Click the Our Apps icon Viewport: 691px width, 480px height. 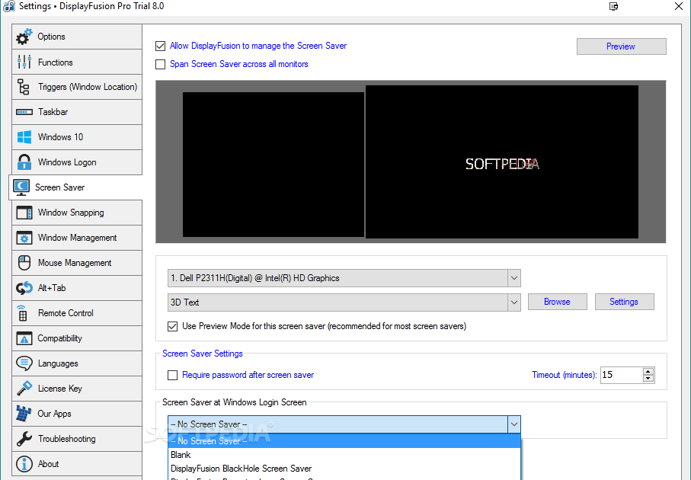pyautogui.click(x=24, y=414)
